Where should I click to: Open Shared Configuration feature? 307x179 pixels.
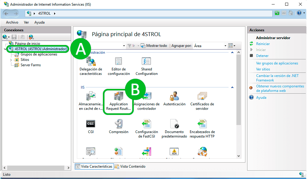(146, 66)
